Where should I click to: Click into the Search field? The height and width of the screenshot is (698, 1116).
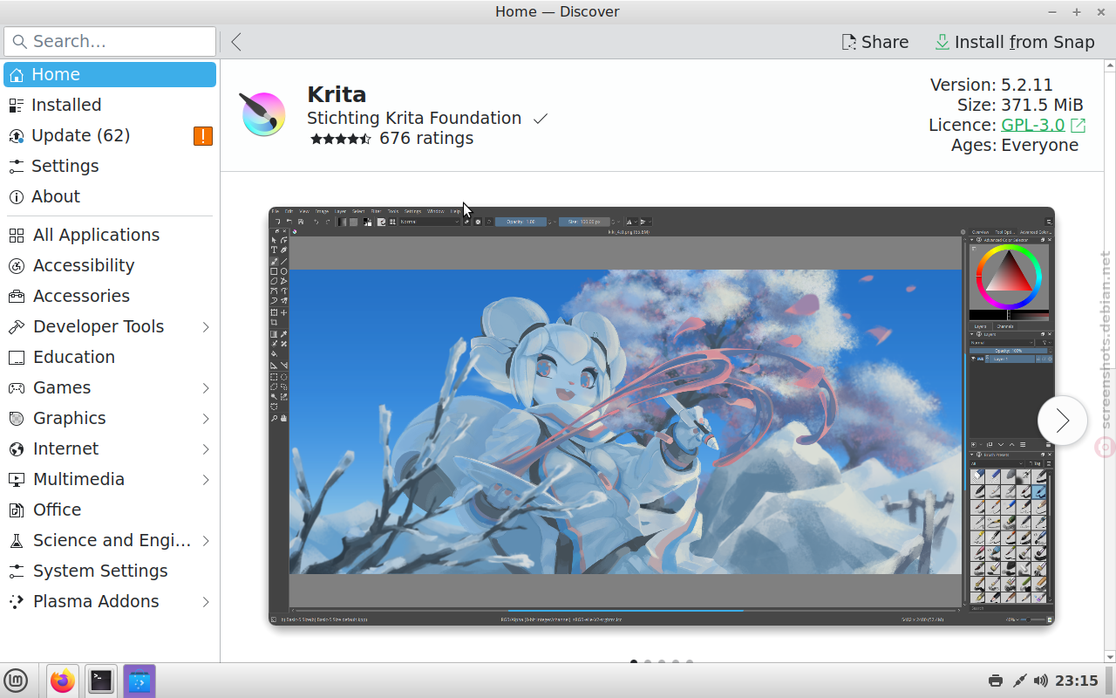pyautogui.click(x=110, y=41)
